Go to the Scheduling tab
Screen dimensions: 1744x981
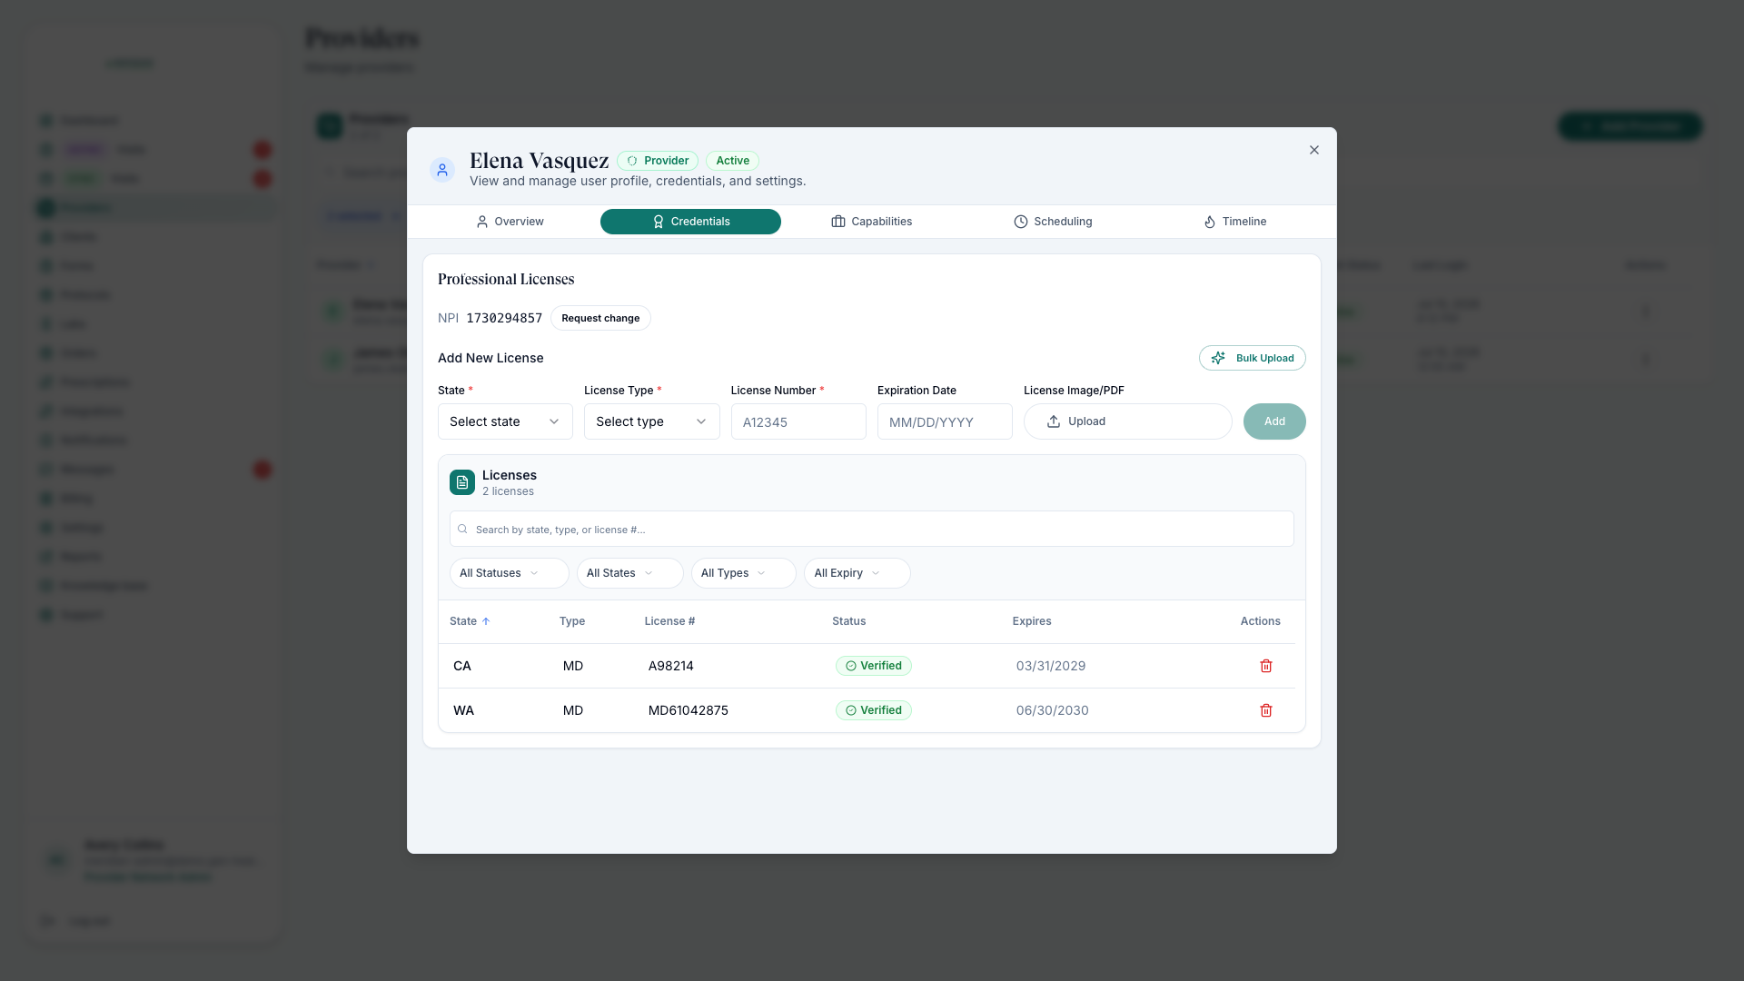[1053, 222]
